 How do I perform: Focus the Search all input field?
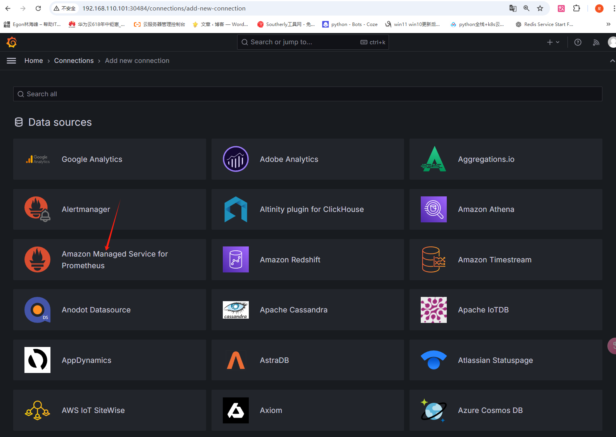coord(307,94)
